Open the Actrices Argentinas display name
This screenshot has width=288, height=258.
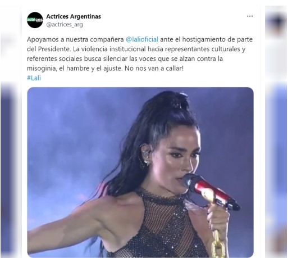74,16
